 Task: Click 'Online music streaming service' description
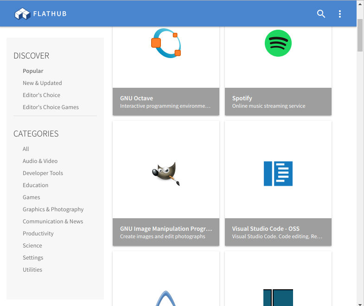(x=269, y=106)
